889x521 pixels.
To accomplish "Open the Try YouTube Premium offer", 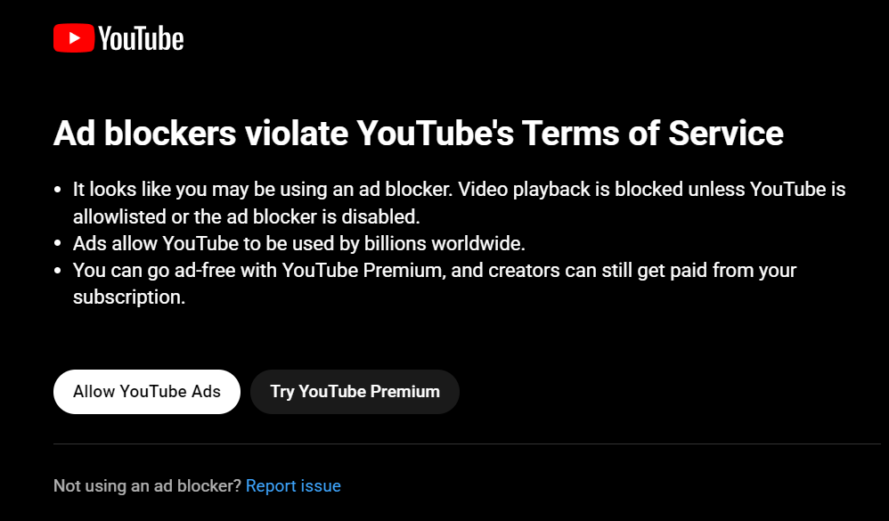I will tap(355, 392).
